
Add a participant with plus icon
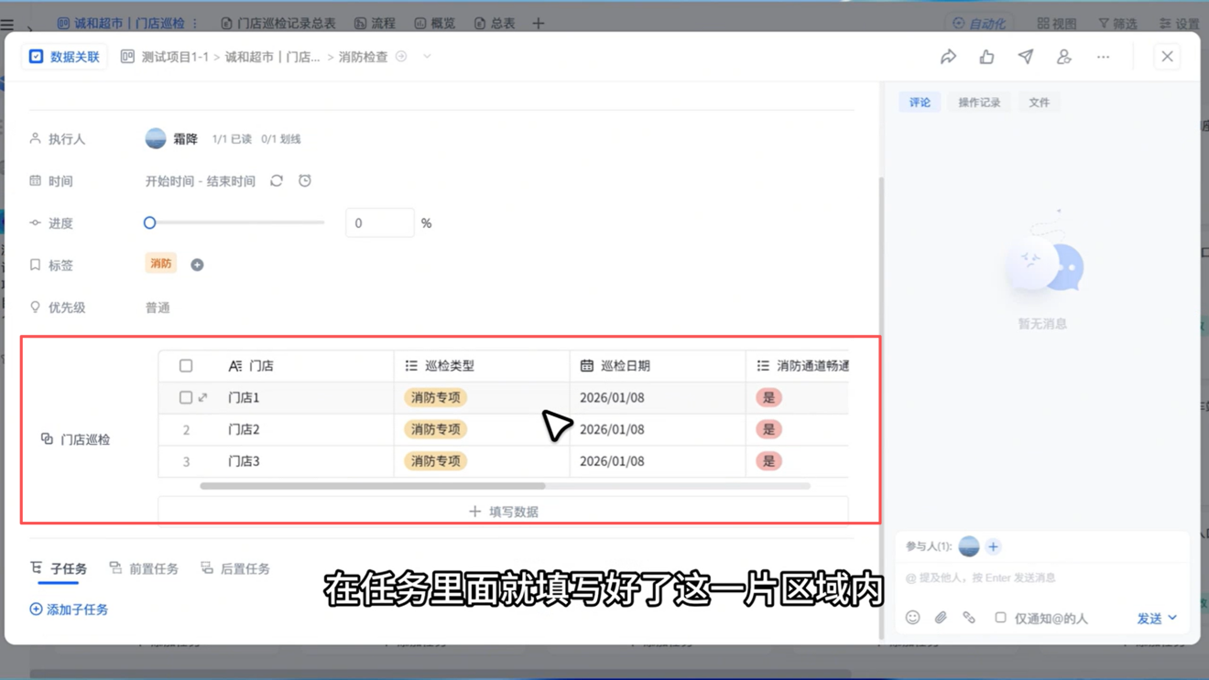(x=993, y=546)
